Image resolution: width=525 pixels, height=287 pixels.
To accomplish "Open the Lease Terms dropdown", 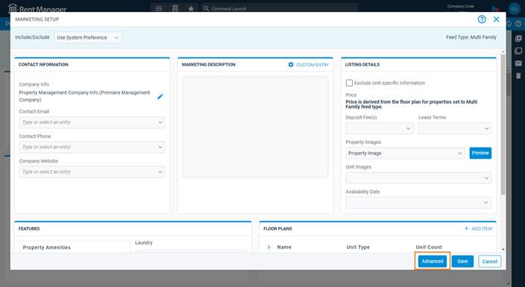I will 455,128.
